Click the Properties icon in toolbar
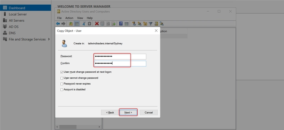Image resolution: width=284 pixels, height=130 pixels. point(103,23)
